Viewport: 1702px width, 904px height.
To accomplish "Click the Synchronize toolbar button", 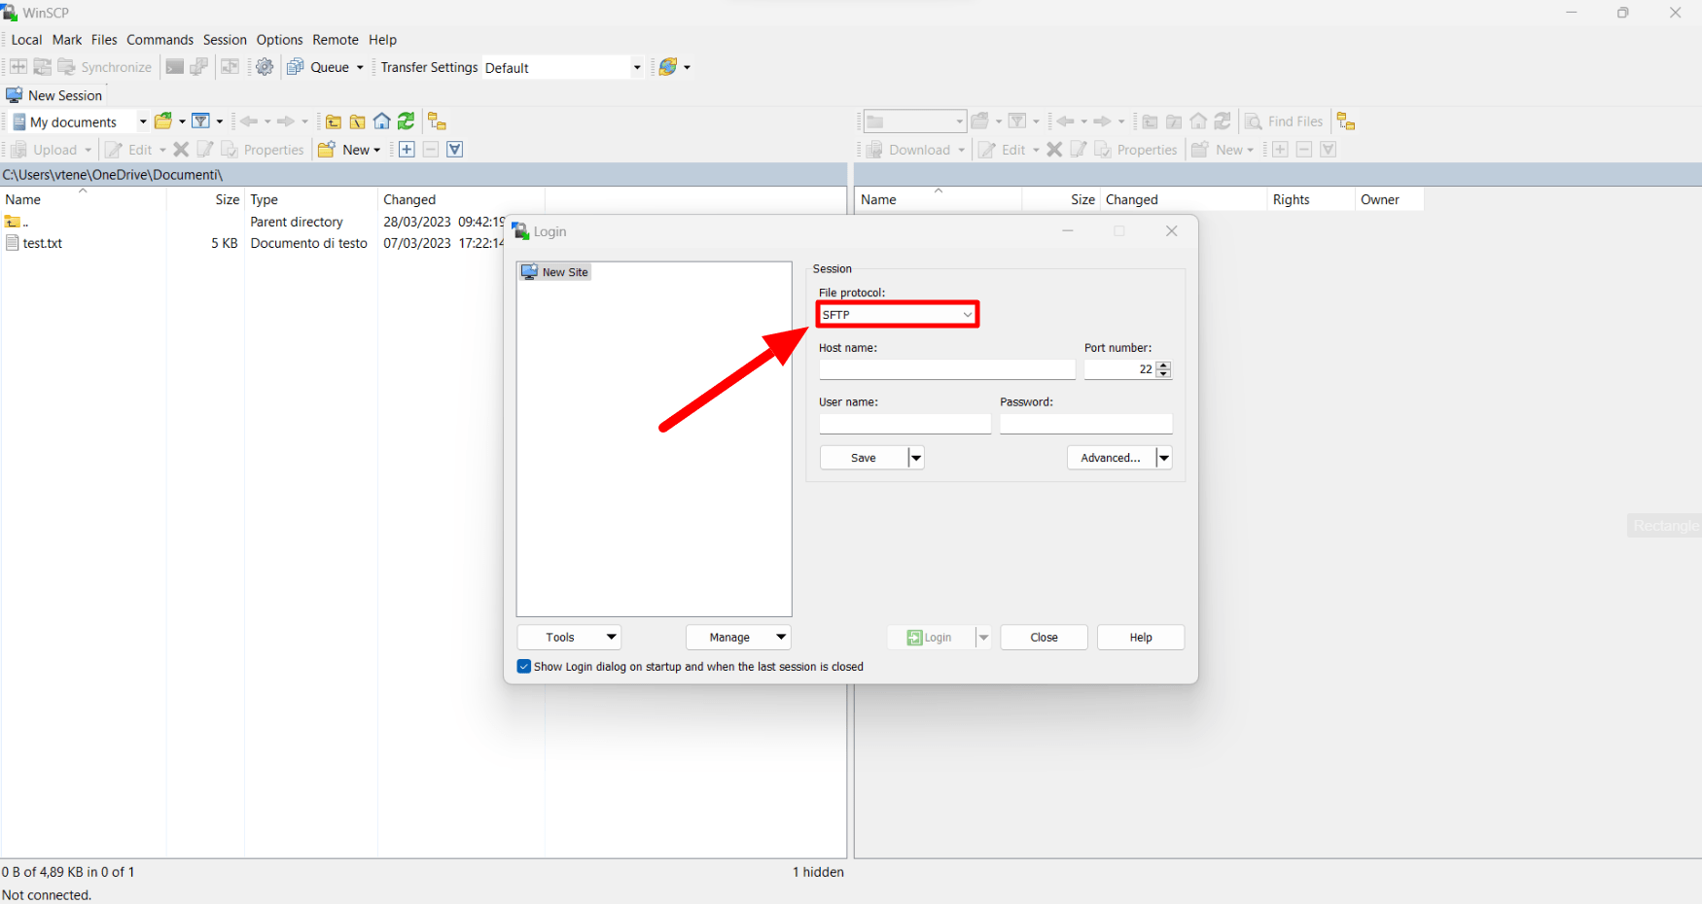I will (x=105, y=67).
